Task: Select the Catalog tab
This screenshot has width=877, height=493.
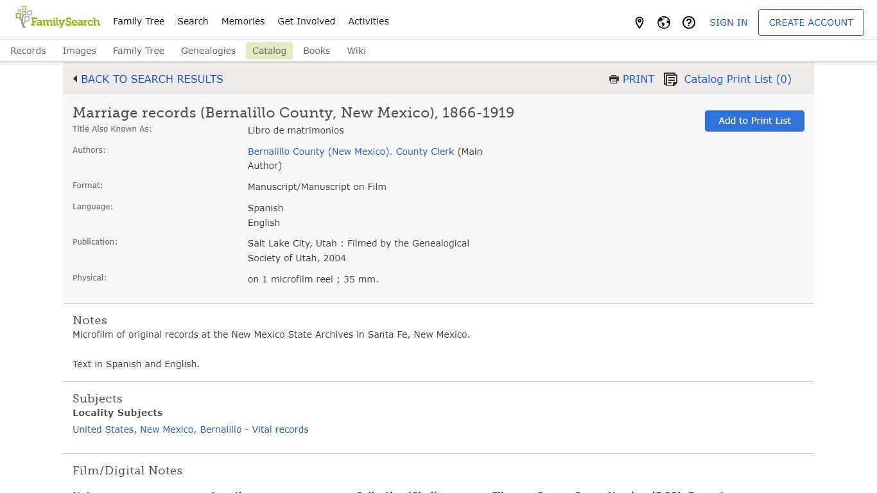Action: pyautogui.click(x=269, y=51)
